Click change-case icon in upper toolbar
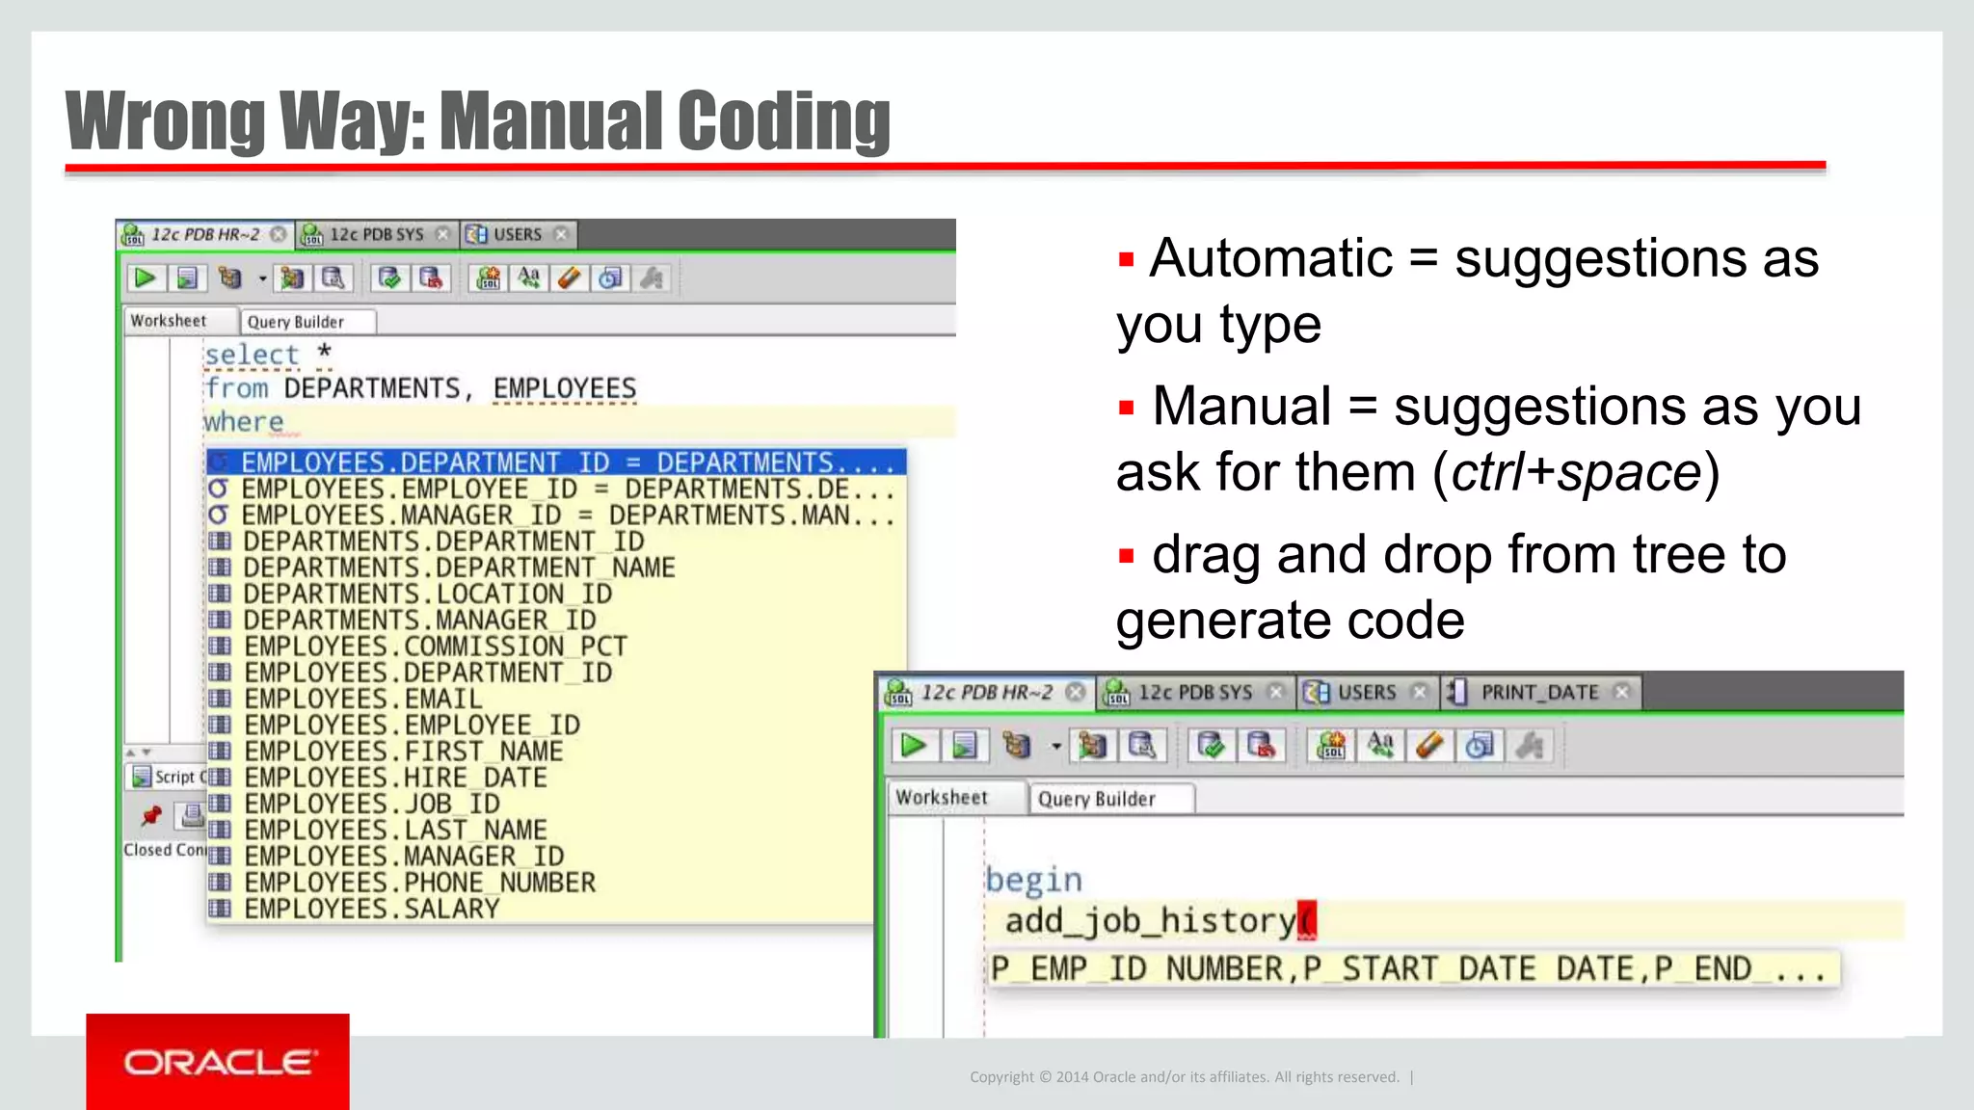The image size is (1974, 1110). 529,278
